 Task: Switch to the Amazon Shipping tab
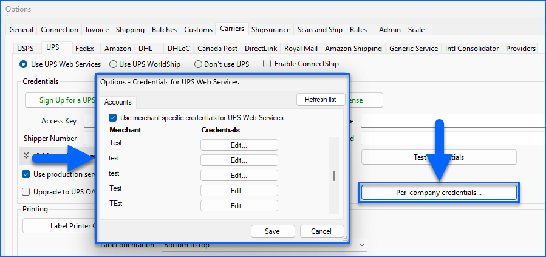353,49
